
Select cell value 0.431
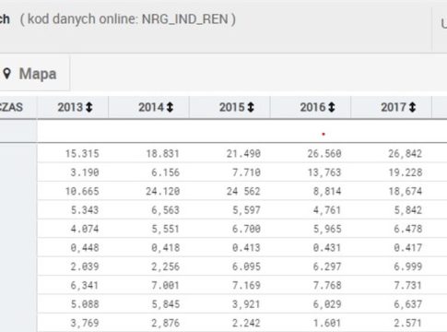(x=327, y=247)
